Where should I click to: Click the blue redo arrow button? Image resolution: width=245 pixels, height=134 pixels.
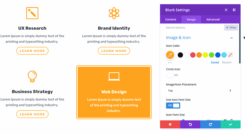pos(210,125)
